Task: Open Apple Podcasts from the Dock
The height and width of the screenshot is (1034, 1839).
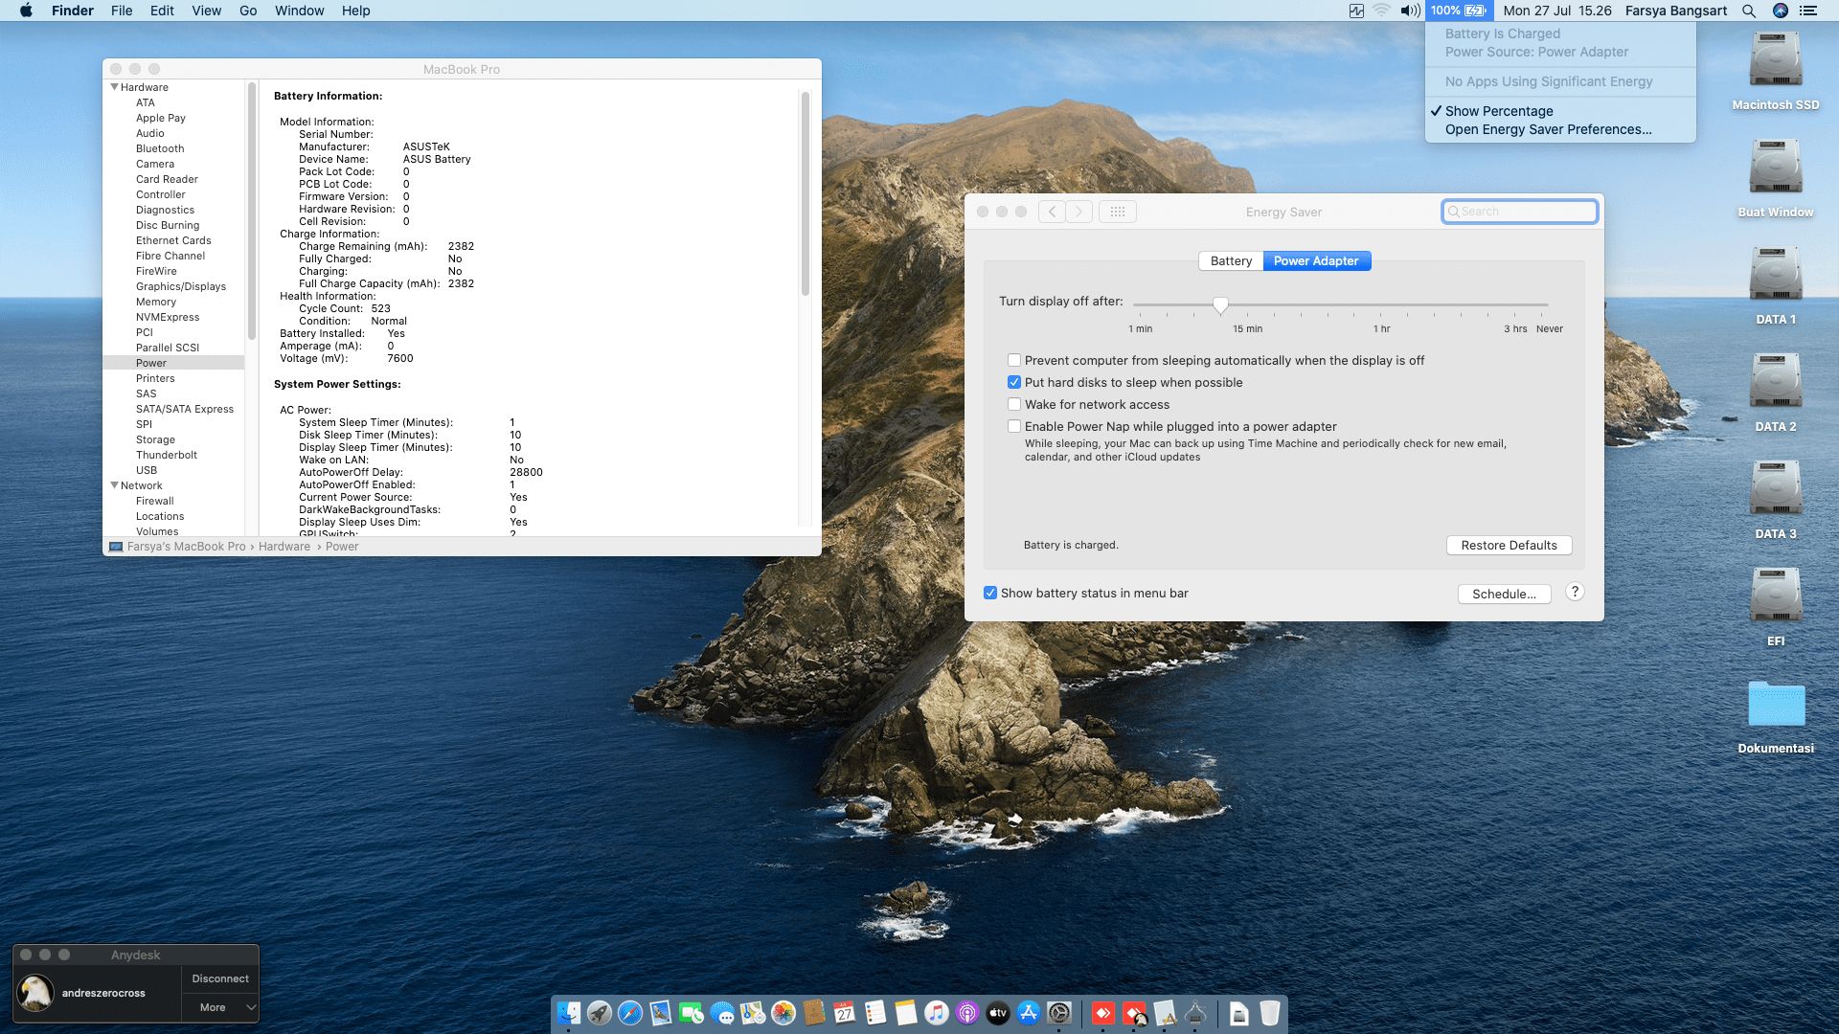Action: coord(966,1015)
